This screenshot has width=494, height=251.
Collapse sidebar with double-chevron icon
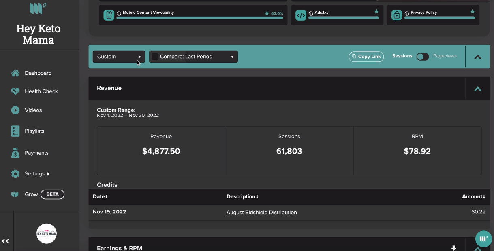(x=5, y=241)
